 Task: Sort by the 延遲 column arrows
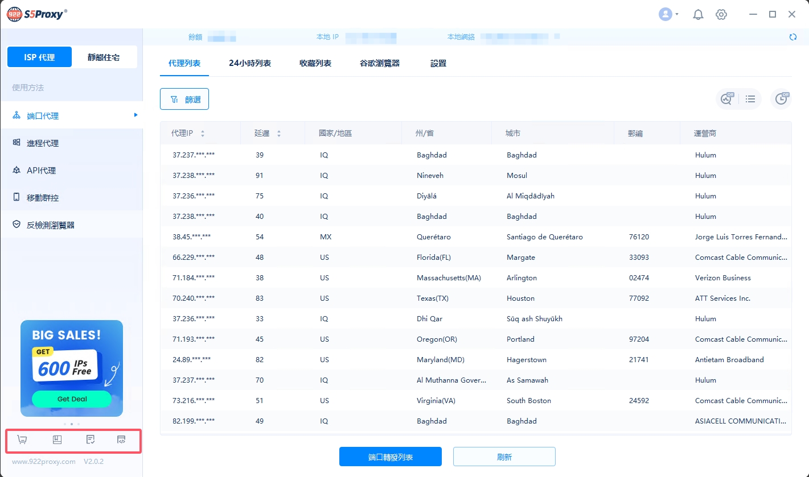pos(279,134)
